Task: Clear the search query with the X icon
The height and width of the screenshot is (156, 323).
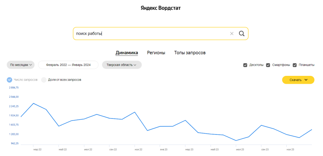Action: (x=232, y=34)
